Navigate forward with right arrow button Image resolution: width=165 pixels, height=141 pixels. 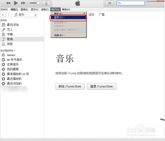(x=8, y=15)
